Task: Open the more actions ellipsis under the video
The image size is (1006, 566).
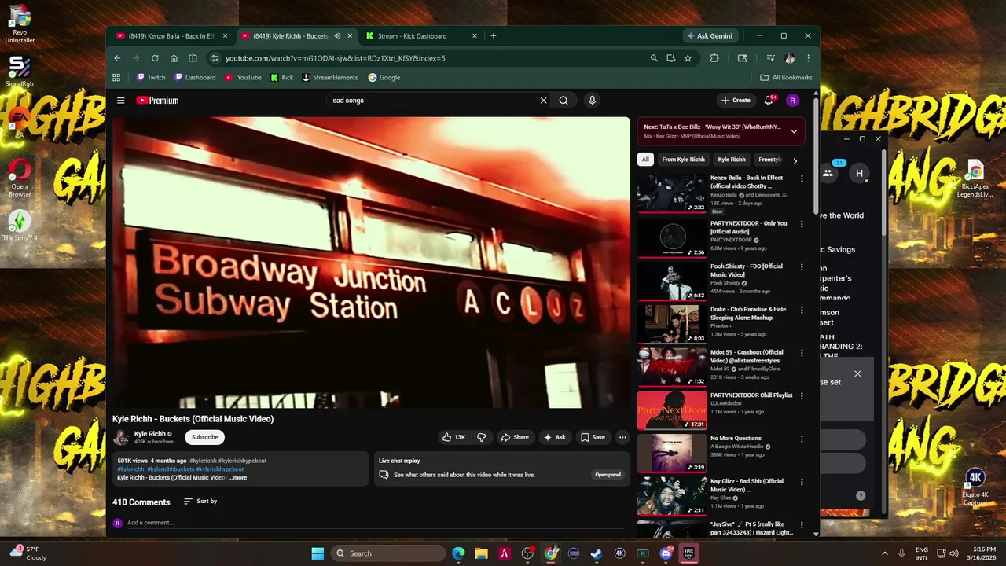Action: (622, 437)
